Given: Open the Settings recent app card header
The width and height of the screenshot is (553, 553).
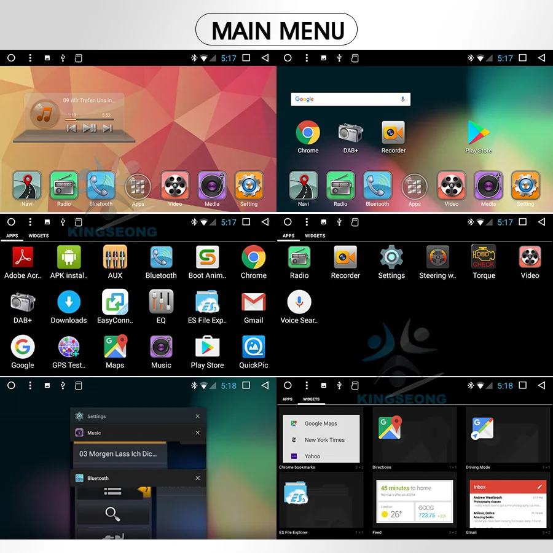Looking at the screenshot, I should point(138,416).
